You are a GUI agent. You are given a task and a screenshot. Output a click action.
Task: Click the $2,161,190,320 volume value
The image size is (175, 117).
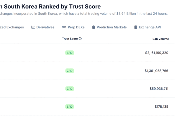156,53
